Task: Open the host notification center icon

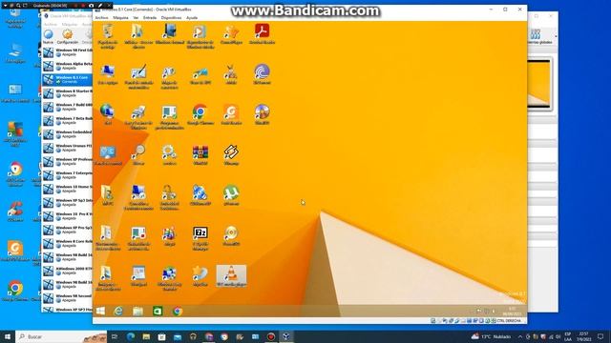Action: click(x=600, y=336)
